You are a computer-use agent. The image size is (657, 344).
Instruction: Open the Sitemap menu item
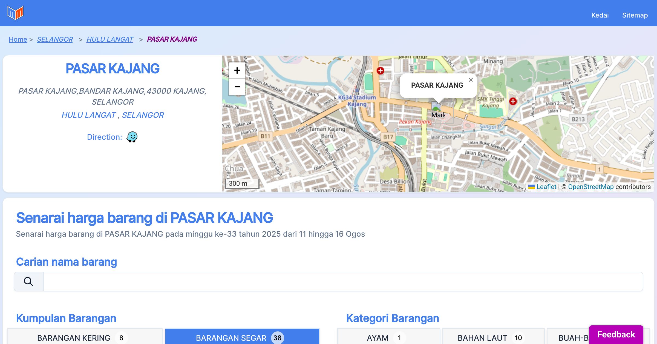pyautogui.click(x=635, y=15)
